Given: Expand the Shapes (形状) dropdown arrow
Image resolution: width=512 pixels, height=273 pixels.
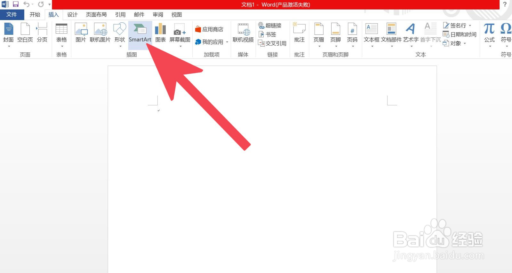Looking at the screenshot, I should [x=120, y=46].
